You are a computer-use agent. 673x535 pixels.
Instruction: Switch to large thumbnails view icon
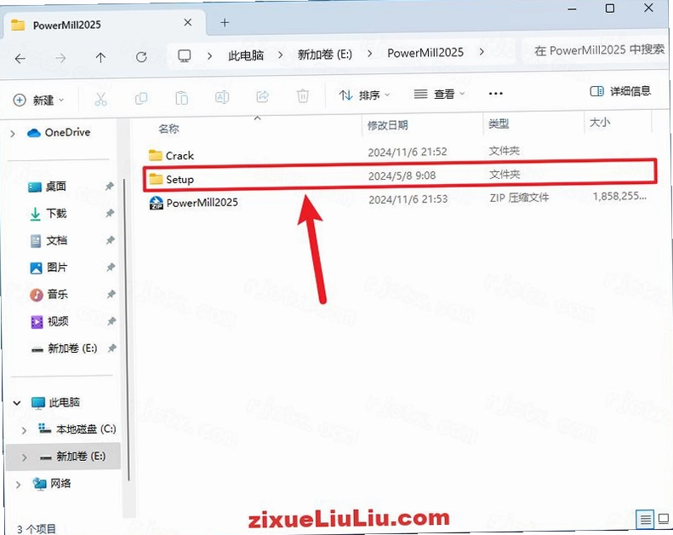click(664, 519)
